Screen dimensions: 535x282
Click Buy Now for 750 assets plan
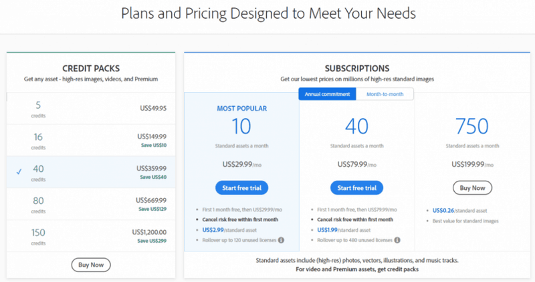click(472, 187)
